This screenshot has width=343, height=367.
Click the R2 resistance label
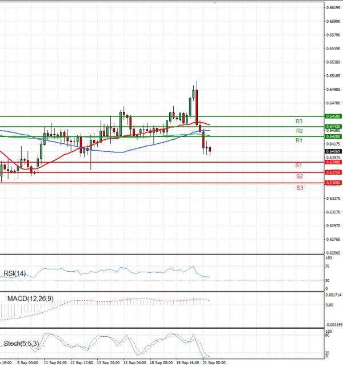pos(300,131)
